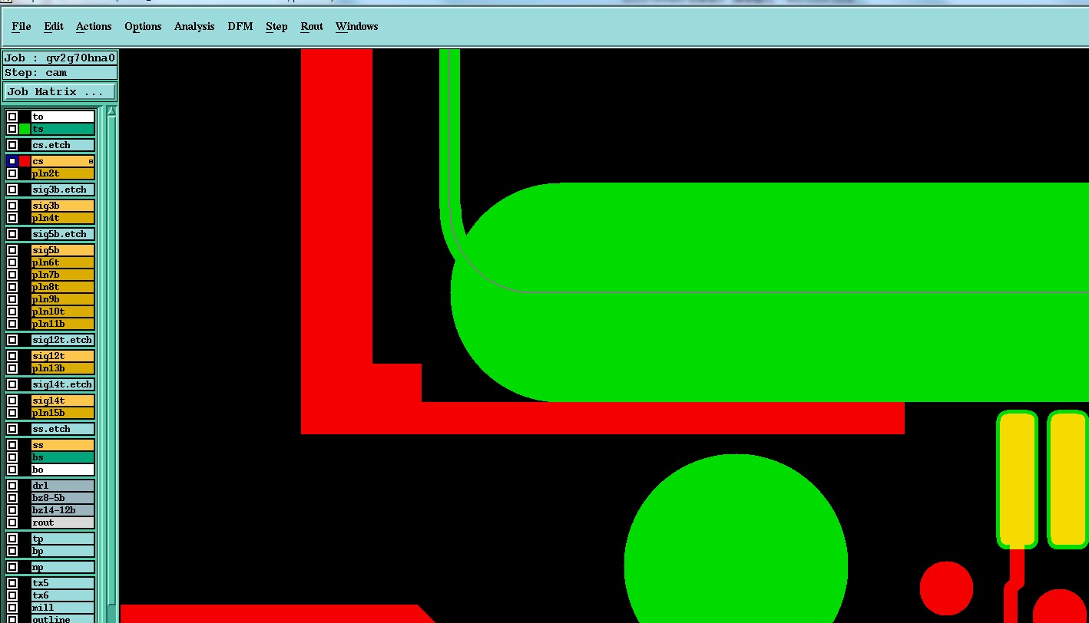Toggle the checkbox for layer sig3b
The image size is (1089, 623).
[x=12, y=206]
